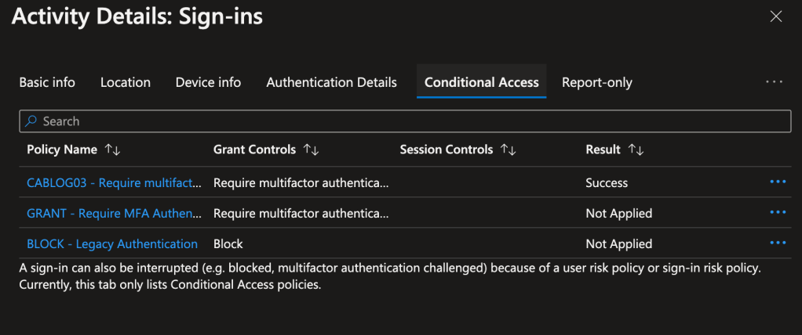Image resolution: width=802 pixels, height=335 pixels.
Task: Switch to the Report-only tab
Action: coord(596,82)
